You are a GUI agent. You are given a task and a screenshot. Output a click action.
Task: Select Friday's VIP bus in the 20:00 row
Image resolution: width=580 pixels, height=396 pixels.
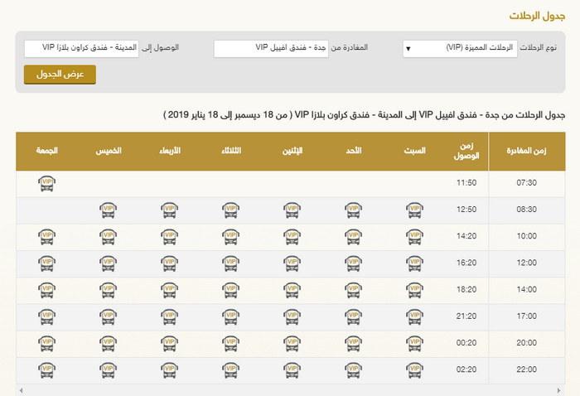[46, 343]
